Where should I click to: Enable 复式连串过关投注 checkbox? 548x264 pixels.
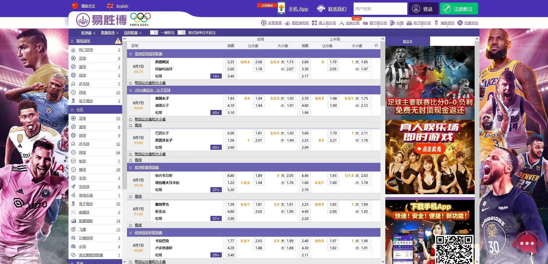(182, 32)
